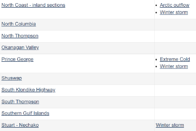Open the Stuart - Nechako region link
Image resolution: width=196 pixels, height=131 pixels.
(20, 125)
